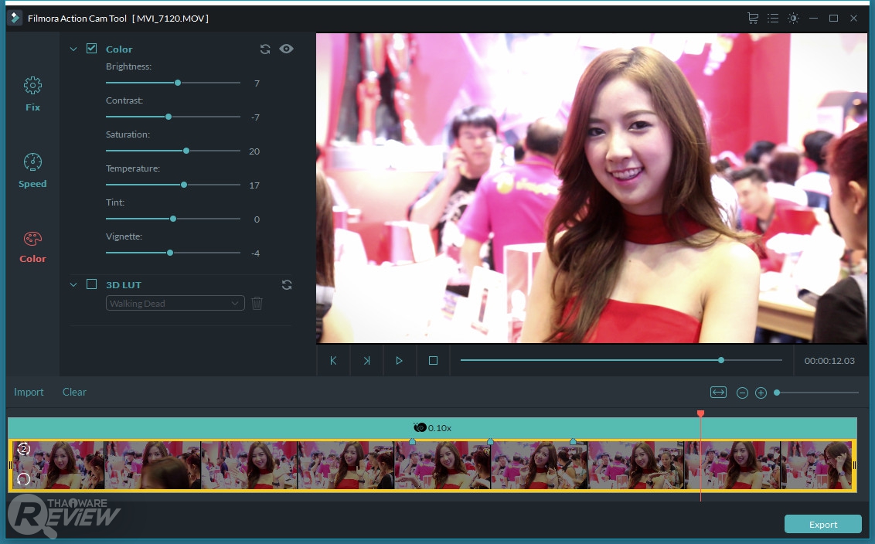Image resolution: width=875 pixels, height=544 pixels.
Task: Click the Temperature value 17
Action: [254, 185]
